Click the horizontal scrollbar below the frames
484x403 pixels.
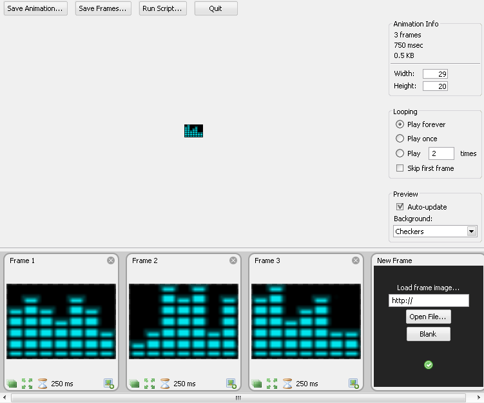point(238,398)
